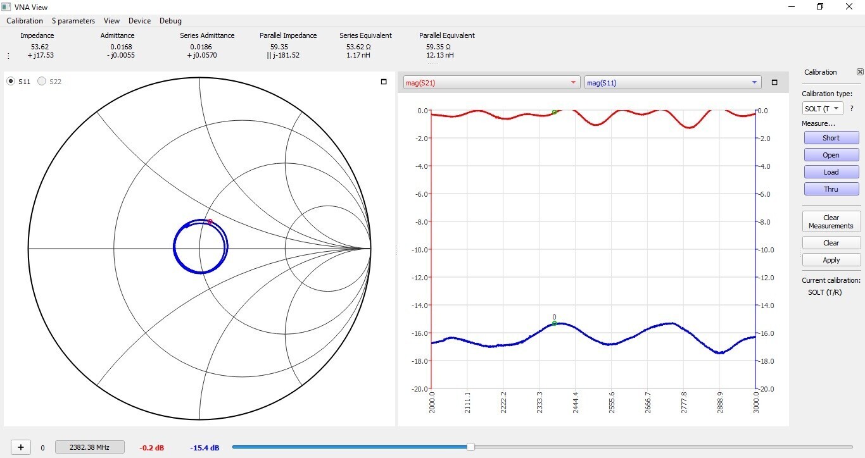Open the Calibration menu
The width and height of the screenshot is (865, 458).
pyautogui.click(x=25, y=21)
